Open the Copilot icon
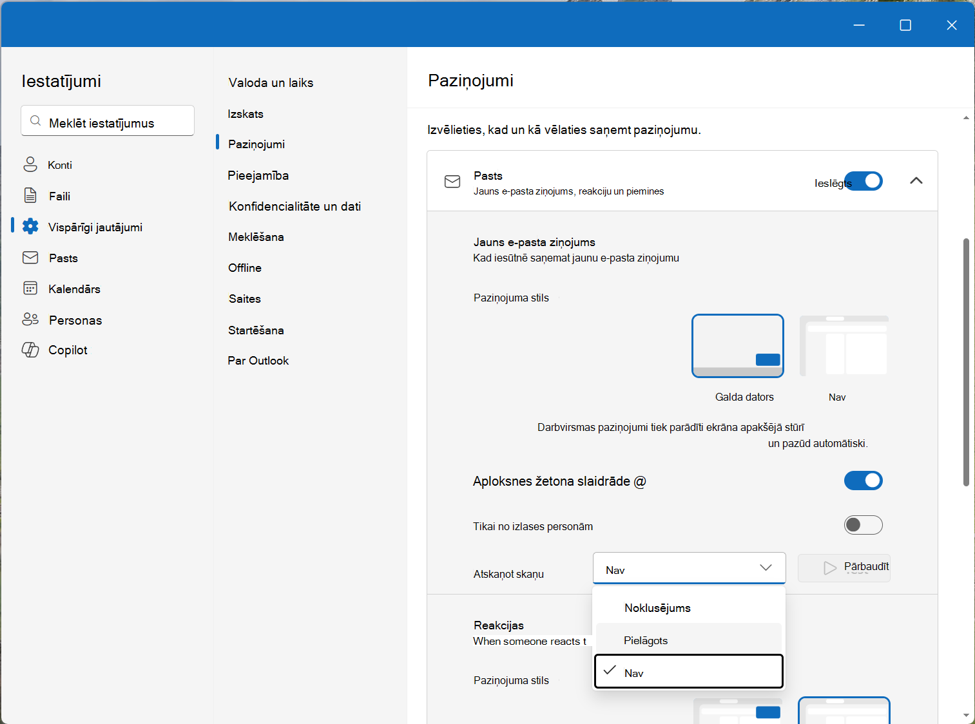This screenshot has width=975, height=724. pos(30,350)
